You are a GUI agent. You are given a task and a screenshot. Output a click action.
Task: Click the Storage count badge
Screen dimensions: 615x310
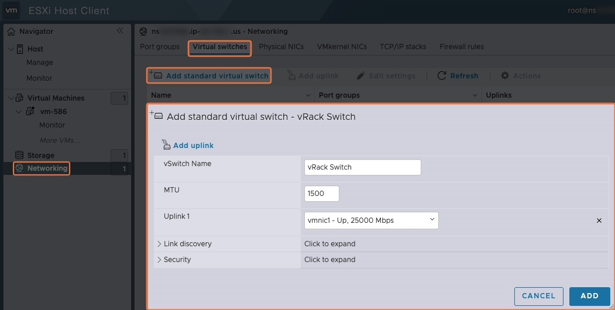pyautogui.click(x=119, y=156)
